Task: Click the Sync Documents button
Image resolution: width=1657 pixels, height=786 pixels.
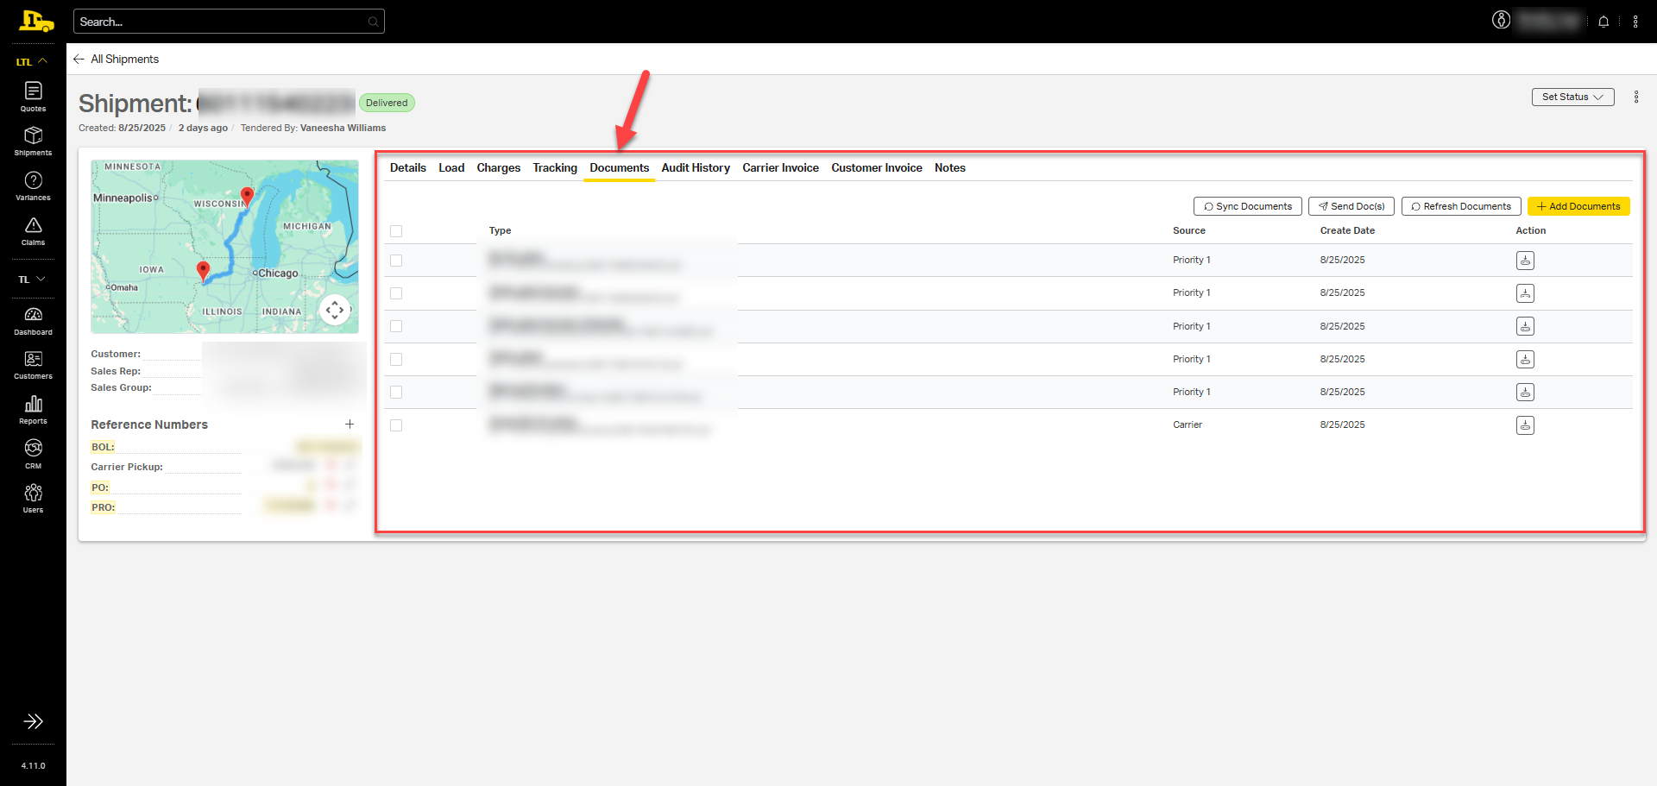Action: pyautogui.click(x=1248, y=206)
